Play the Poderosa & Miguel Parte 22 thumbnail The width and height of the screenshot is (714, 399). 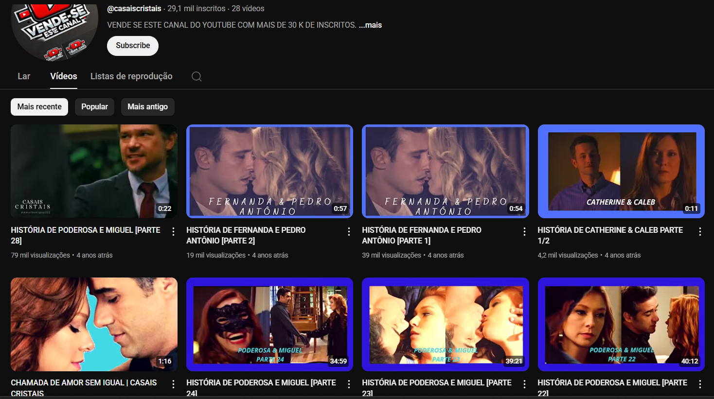[621, 324]
